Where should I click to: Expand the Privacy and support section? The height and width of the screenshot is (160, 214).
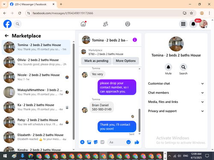click(176, 111)
